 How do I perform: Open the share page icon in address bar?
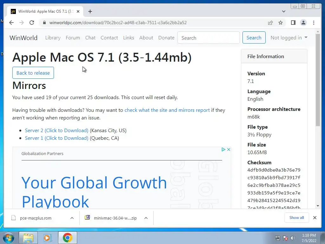(270, 23)
